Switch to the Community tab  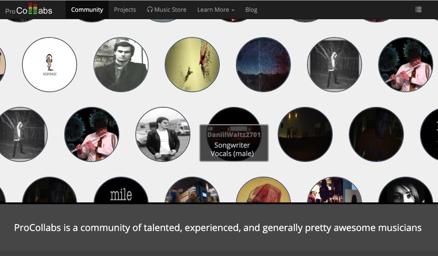coord(87,10)
